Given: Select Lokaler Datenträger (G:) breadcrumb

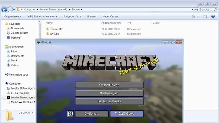Looking at the screenshot, I should click(x=53, y=9).
